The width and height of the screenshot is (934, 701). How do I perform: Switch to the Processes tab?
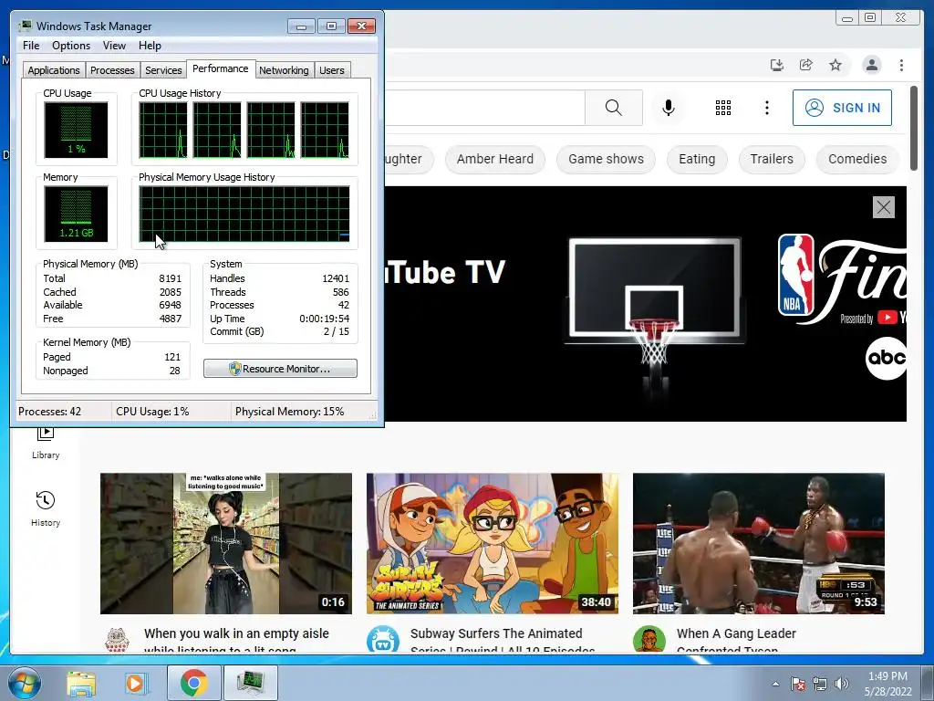[112, 70]
